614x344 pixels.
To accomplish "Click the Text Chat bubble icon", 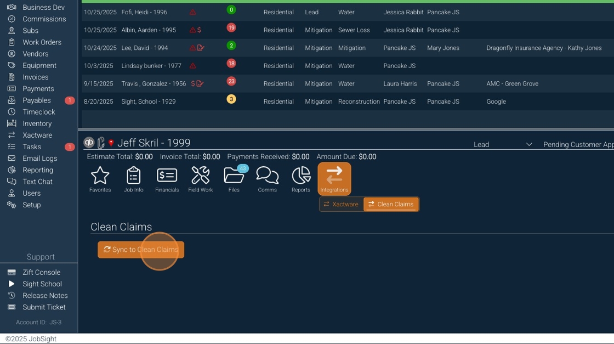I will click(12, 182).
